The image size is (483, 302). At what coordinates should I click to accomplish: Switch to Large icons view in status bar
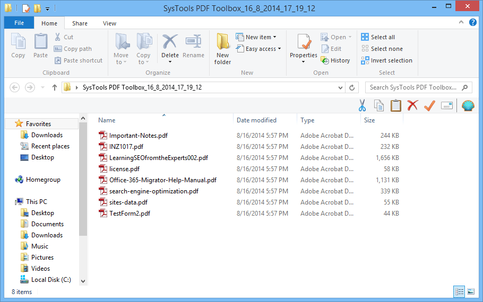(471, 291)
